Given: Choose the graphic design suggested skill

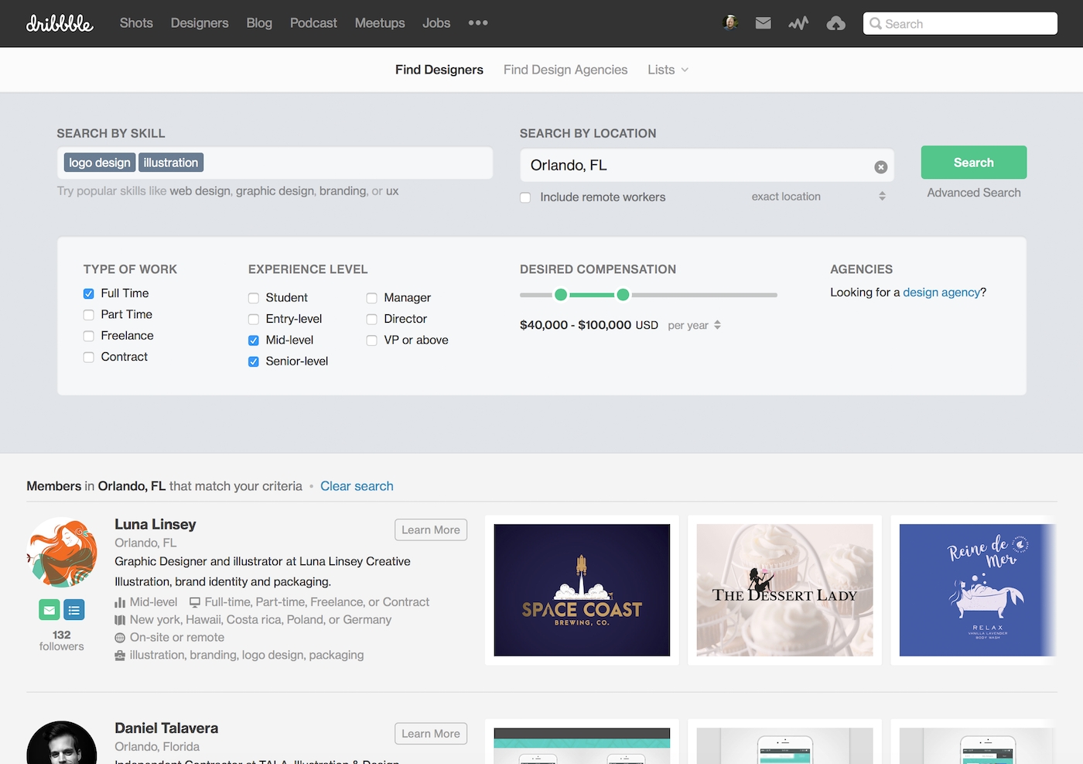Looking at the screenshot, I should point(275,191).
